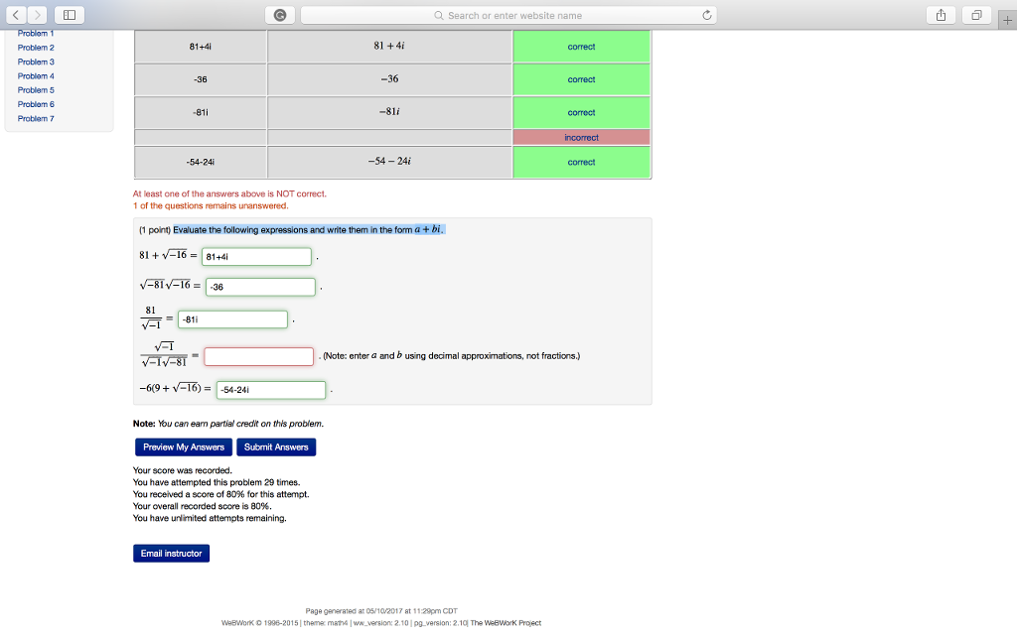The height and width of the screenshot is (635, 1017).
Task: Open the Share menu icon
Action: coord(939,14)
